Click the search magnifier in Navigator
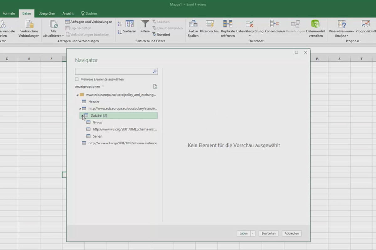 pyautogui.click(x=154, y=71)
